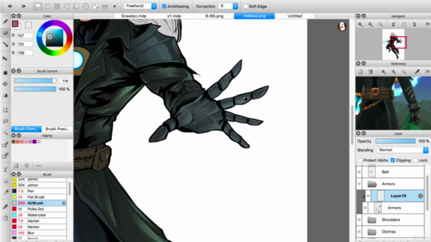Rotate canvas left in Navigator
This screenshot has width=431, height=242.
(x=393, y=24)
